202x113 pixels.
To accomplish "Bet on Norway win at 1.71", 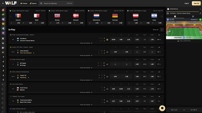I will (x=55, y=23).
